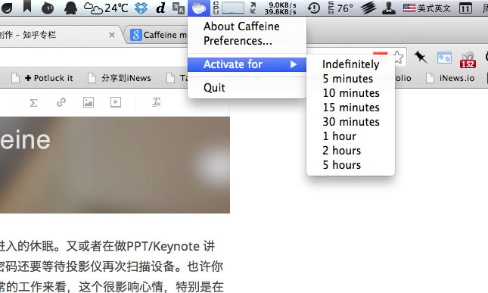Click the temperature sensor 76° menu bar item

coord(340,8)
